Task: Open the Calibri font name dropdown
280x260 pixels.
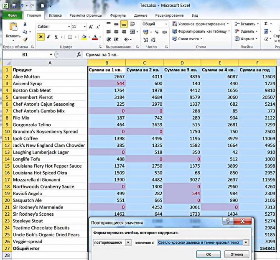Action: tap(69, 27)
